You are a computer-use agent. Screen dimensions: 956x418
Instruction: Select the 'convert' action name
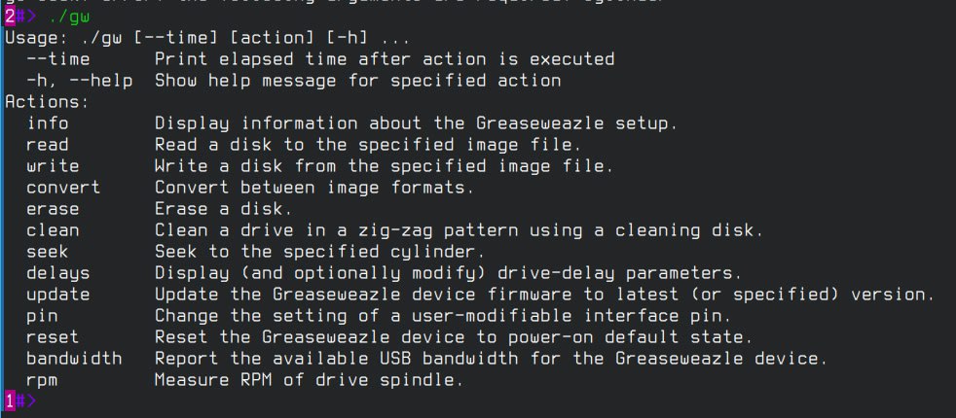[x=63, y=188]
